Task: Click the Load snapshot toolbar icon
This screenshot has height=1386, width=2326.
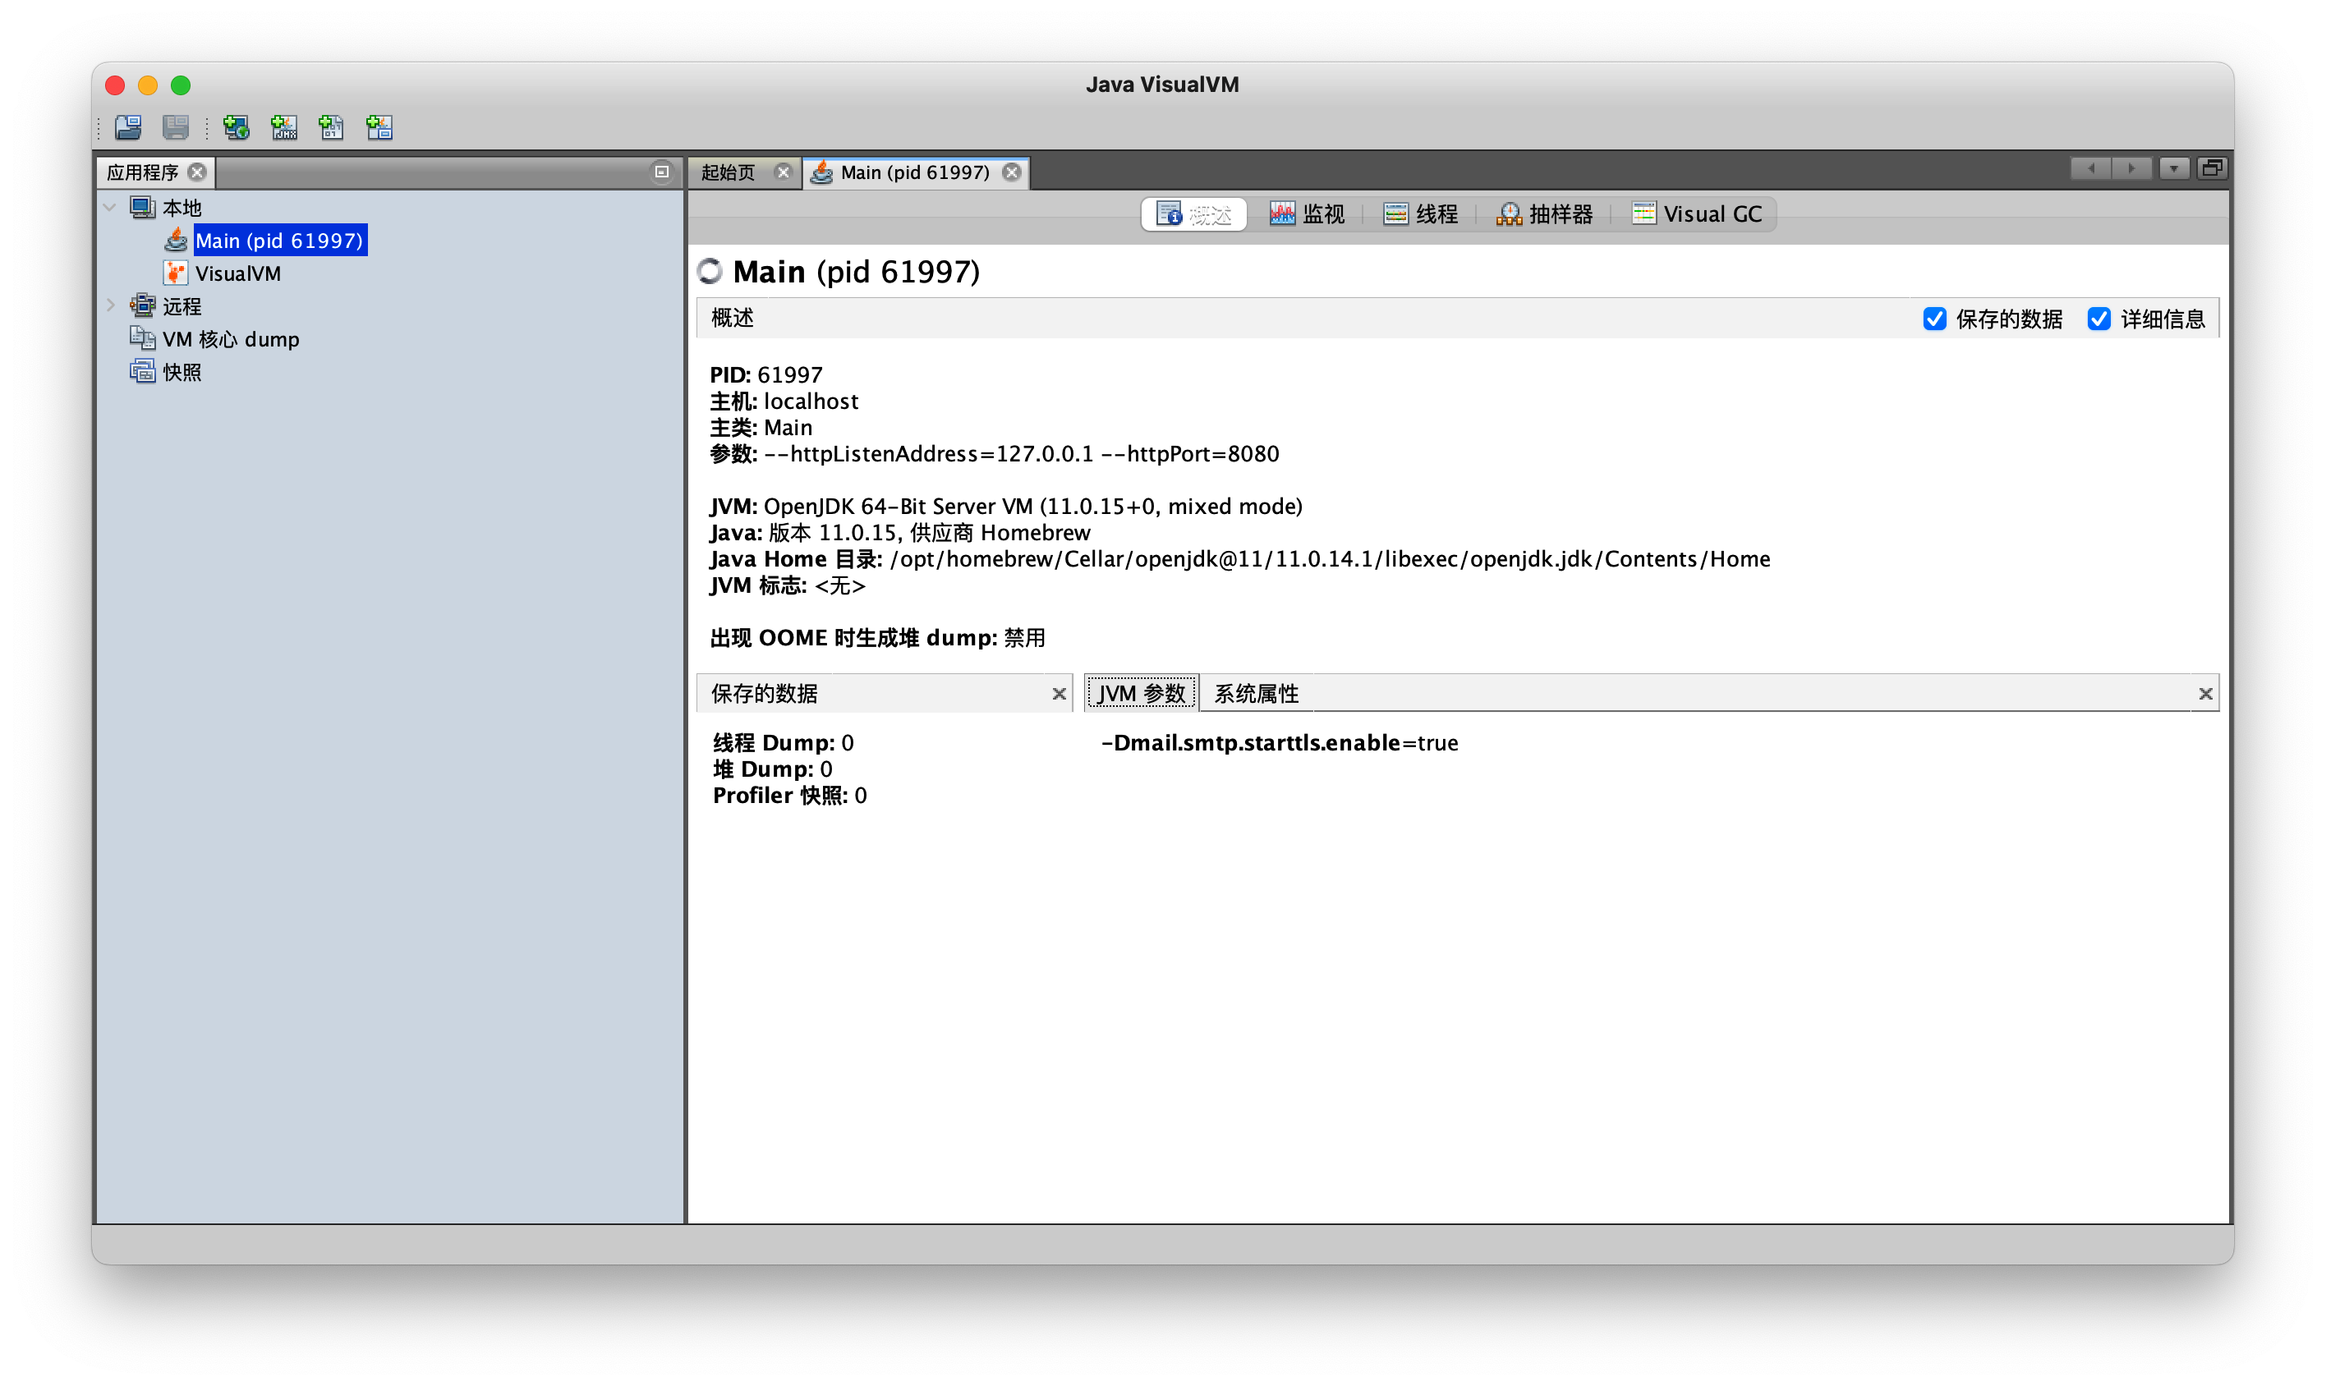Action: [128, 127]
